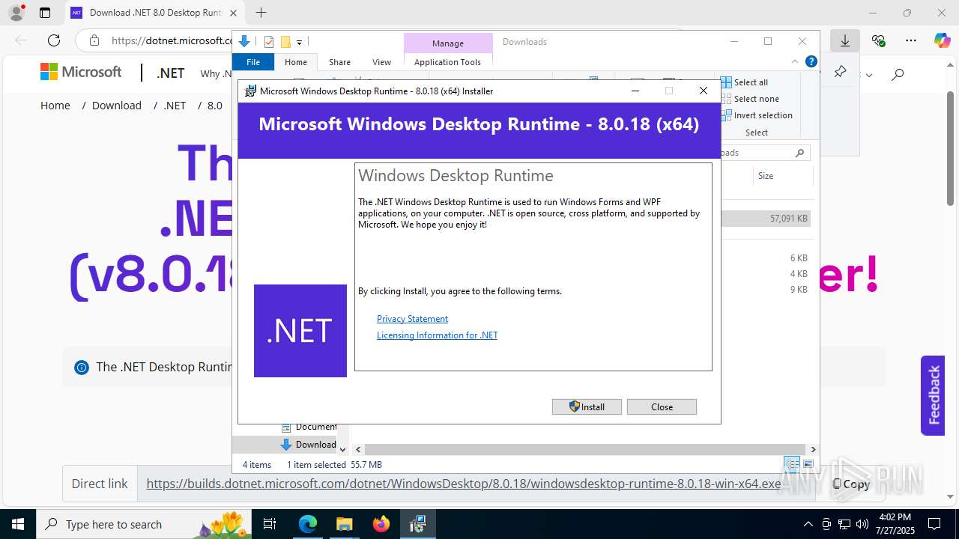Click the horizontal scrollbar right arrow
The height and width of the screenshot is (539, 959).
(813, 449)
